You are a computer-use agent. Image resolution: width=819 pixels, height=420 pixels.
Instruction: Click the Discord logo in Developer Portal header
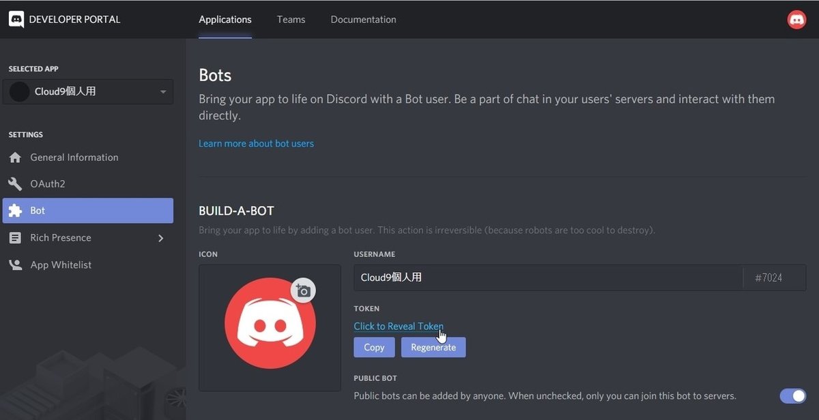pos(16,19)
